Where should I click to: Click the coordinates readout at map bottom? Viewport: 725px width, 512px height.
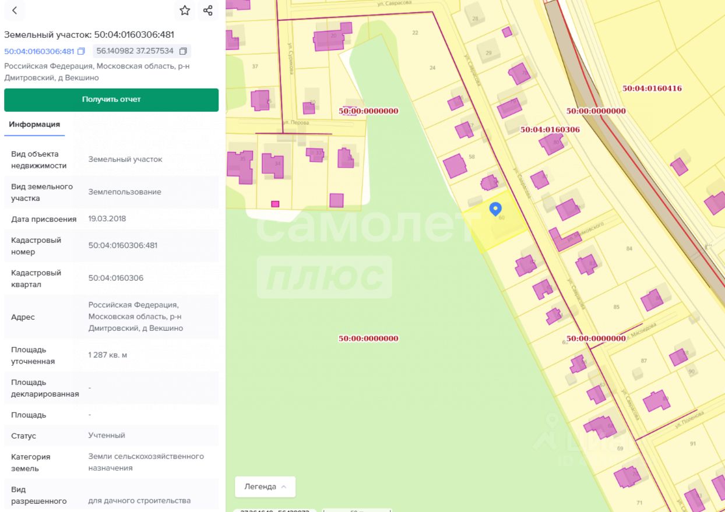pyautogui.click(x=274, y=510)
